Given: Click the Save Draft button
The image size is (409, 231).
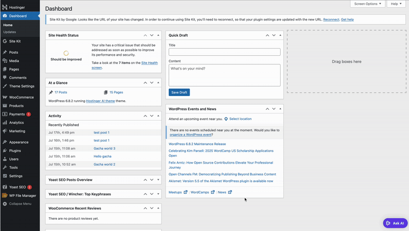Looking at the screenshot, I should [179, 93].
